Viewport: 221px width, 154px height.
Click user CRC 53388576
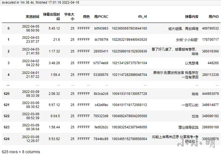[x=101, y=75]
